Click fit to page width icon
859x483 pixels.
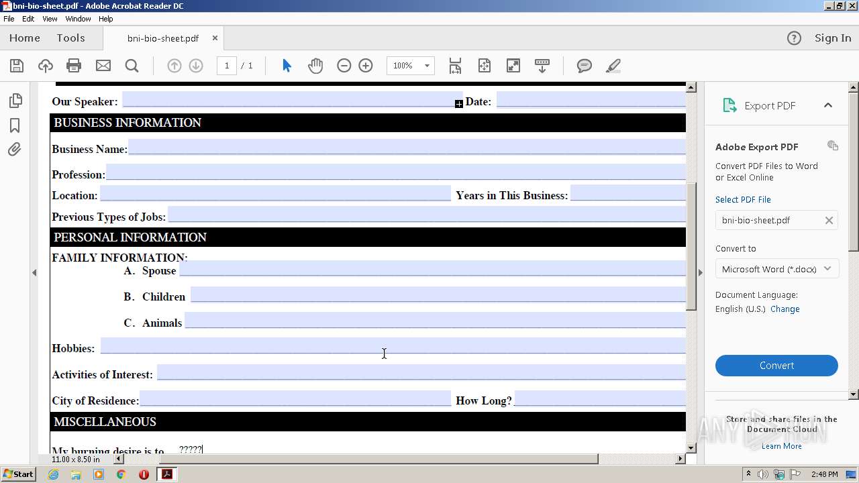click(485, 66)
